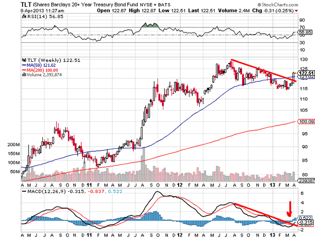Click the blue line swatch for MA(50)
The height and width of the screenshot is (239, 315).
coord(24,65)
